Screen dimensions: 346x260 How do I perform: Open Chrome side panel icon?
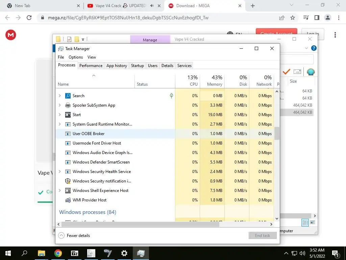pos(317,18)
